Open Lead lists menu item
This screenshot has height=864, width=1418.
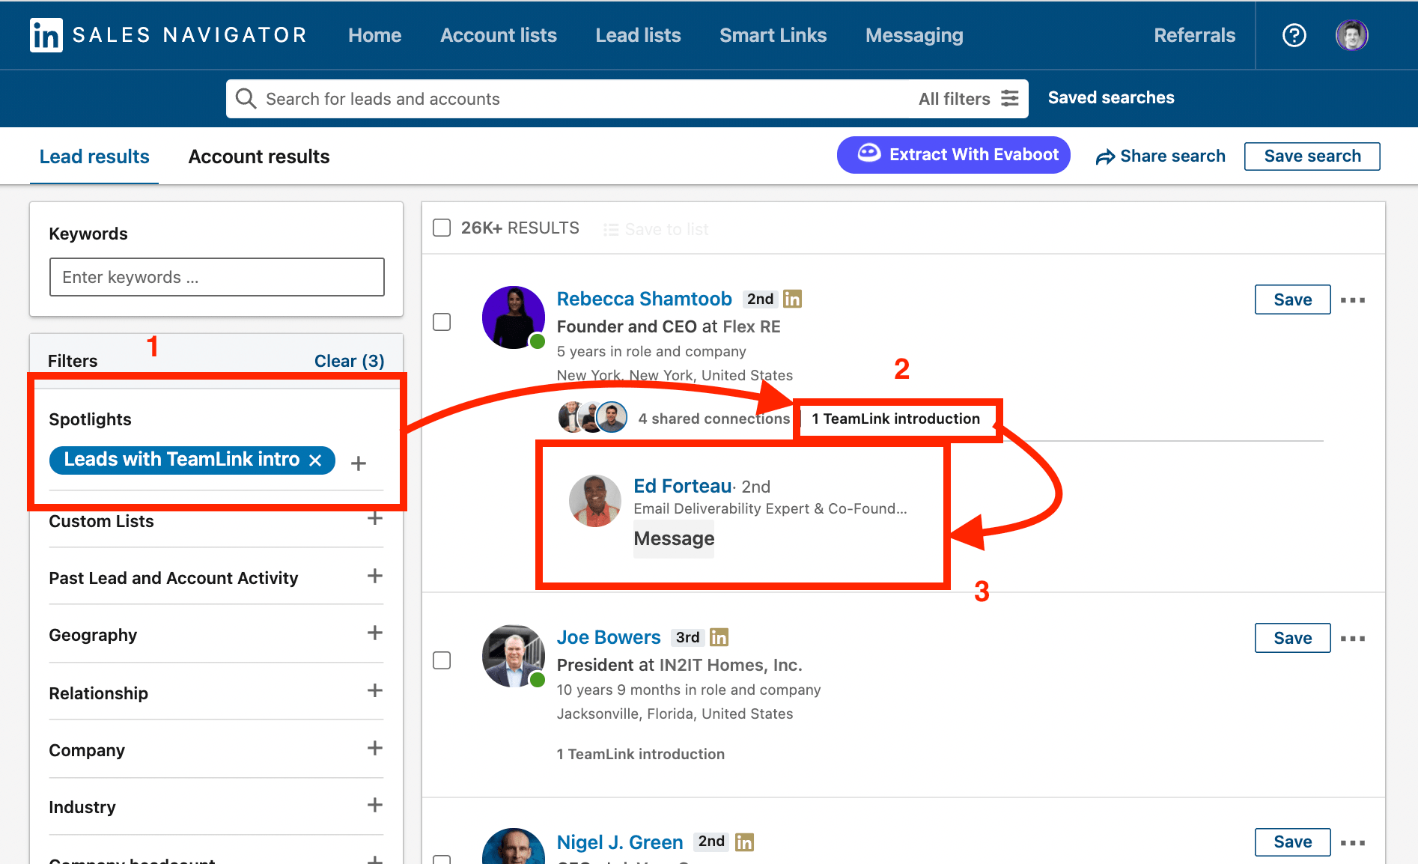[638, 35]
